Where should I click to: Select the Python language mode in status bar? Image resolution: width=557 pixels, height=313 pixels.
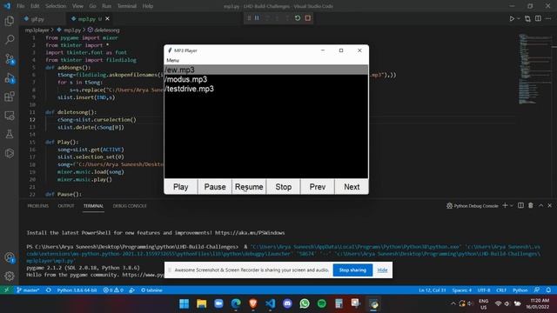pyautogui.click(x=520, y=290)
